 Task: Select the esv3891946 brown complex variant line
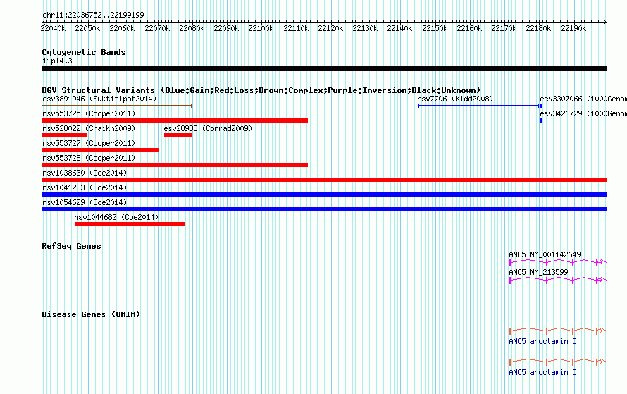click(x=117, y=106)
